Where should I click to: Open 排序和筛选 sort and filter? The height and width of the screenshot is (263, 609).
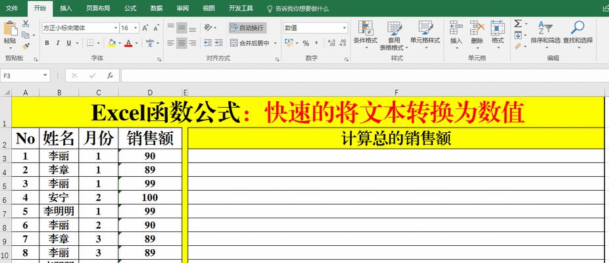[545, 36]
